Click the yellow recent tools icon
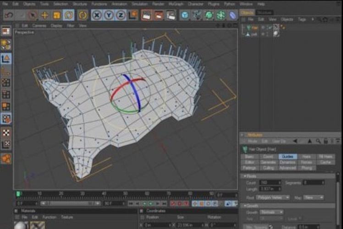 [83, 15]
